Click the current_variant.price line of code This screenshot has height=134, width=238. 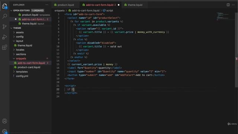[92, 64]
